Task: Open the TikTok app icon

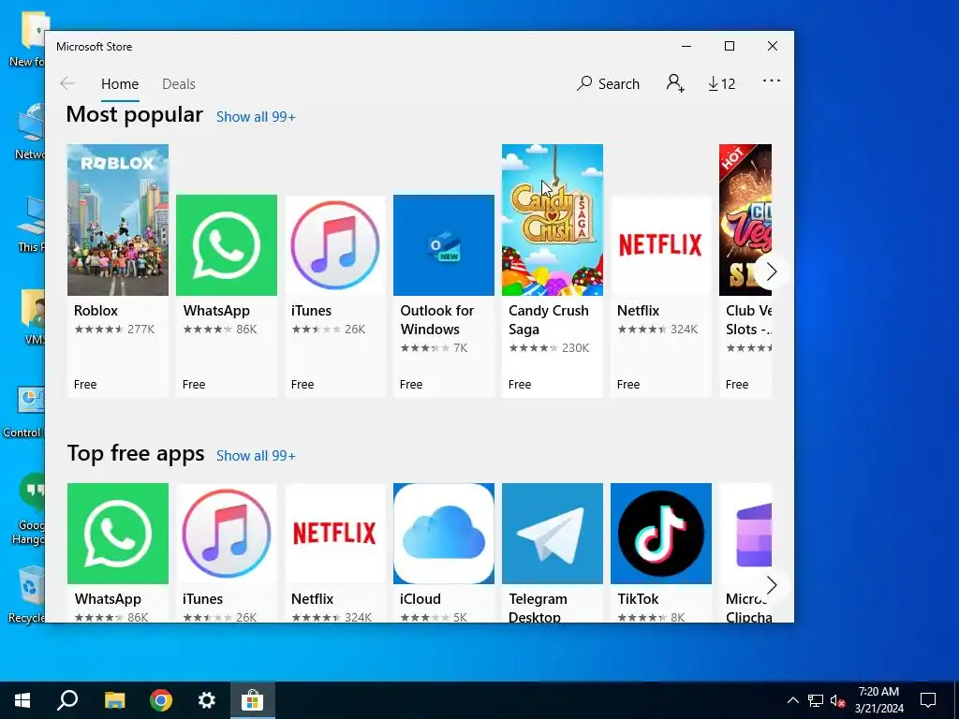Action: click(660, 534)
